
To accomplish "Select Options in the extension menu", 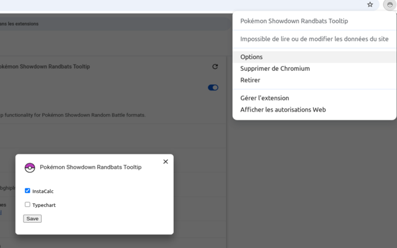I will [314, 57].
